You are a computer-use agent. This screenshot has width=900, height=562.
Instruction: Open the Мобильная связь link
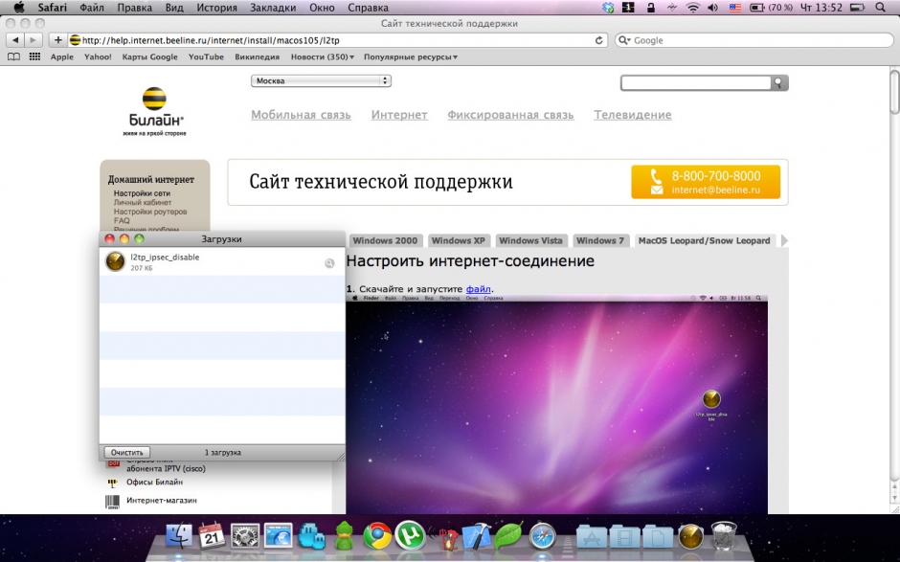click(x=301, y=115)
